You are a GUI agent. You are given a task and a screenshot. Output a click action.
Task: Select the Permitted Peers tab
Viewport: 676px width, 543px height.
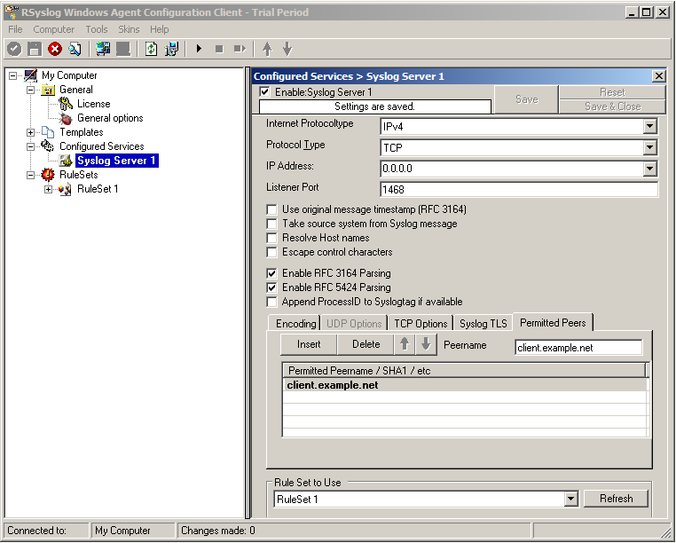pyautogui.click(x=553, y=323)
